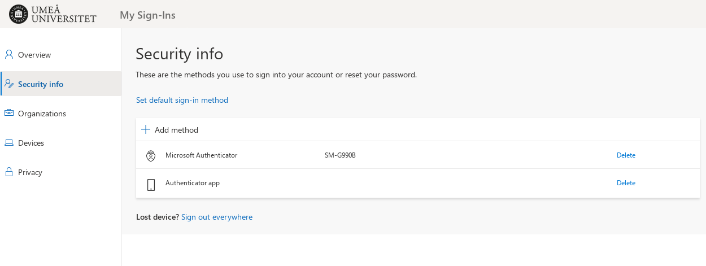This screenshot has width=706, height=266.
Task: Select Security info in sidebar
Action: click(x=61, y=84)
